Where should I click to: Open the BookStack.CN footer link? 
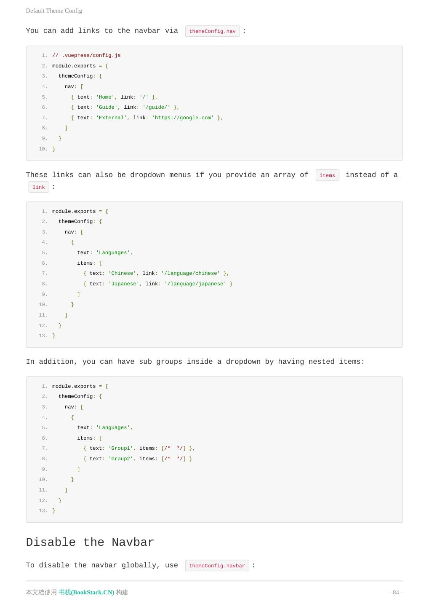tap(86, 592)
